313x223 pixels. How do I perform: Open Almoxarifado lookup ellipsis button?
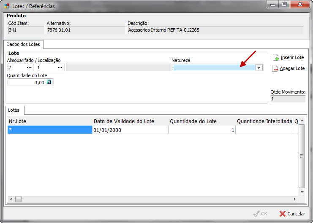(x=29, y=67)
